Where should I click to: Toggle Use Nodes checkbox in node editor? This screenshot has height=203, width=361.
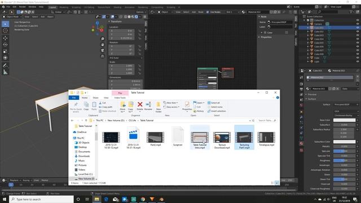click(208, 12)
